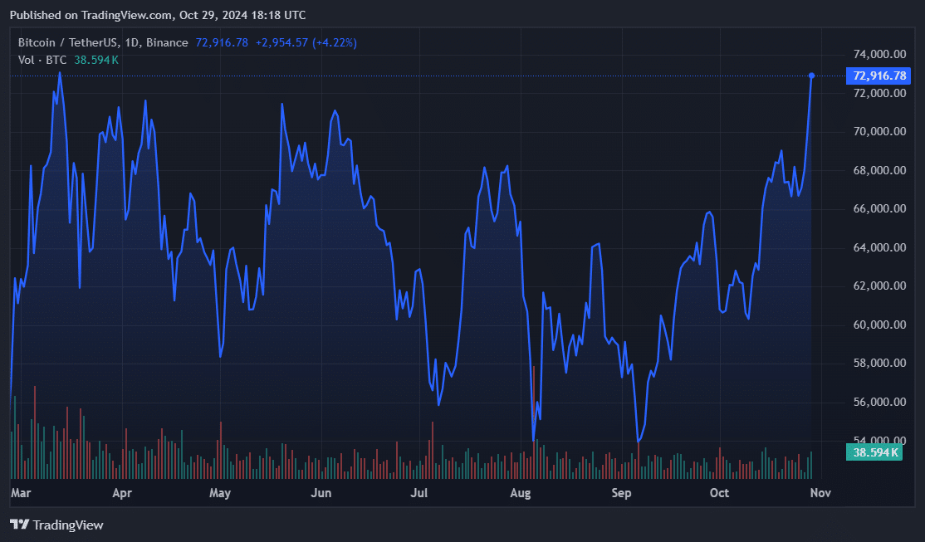Select the Aug label on the time axis
925x542 pixels.
click(521, 493)
